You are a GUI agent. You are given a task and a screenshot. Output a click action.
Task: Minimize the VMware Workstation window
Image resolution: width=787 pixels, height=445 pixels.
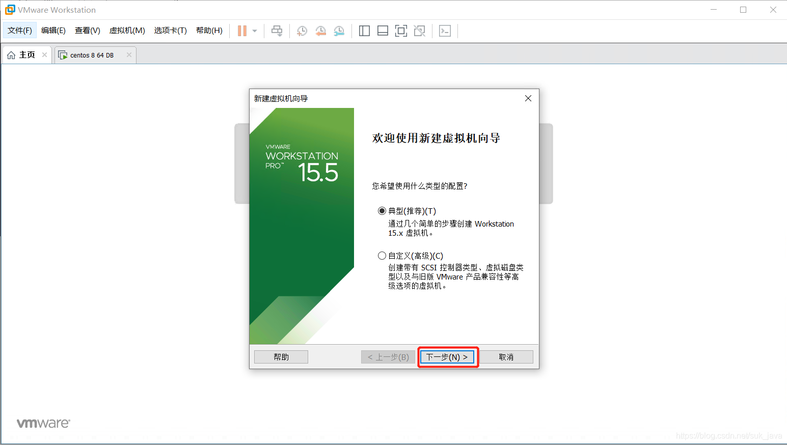tap(714, 10)
